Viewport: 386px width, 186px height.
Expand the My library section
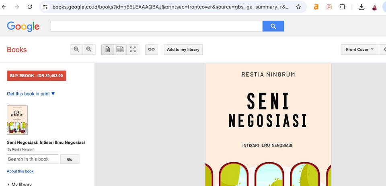pos(19,184)
